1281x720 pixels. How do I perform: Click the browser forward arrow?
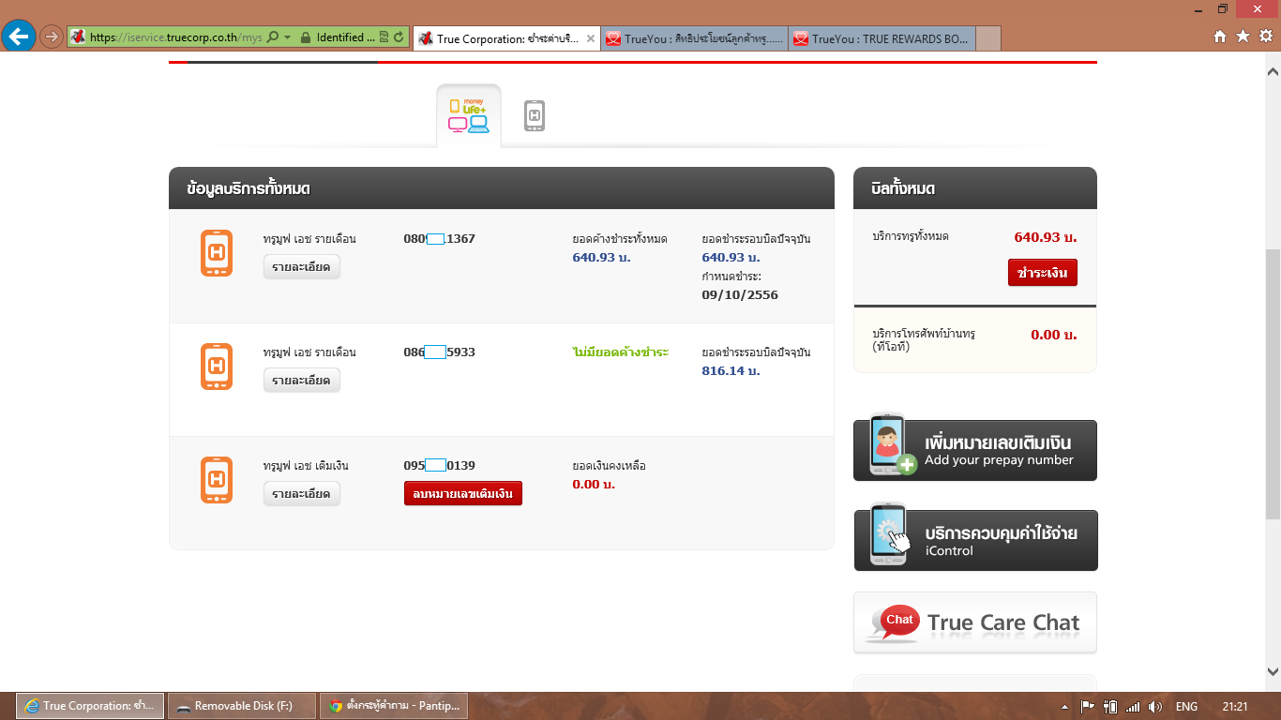[x=52, y=37]
